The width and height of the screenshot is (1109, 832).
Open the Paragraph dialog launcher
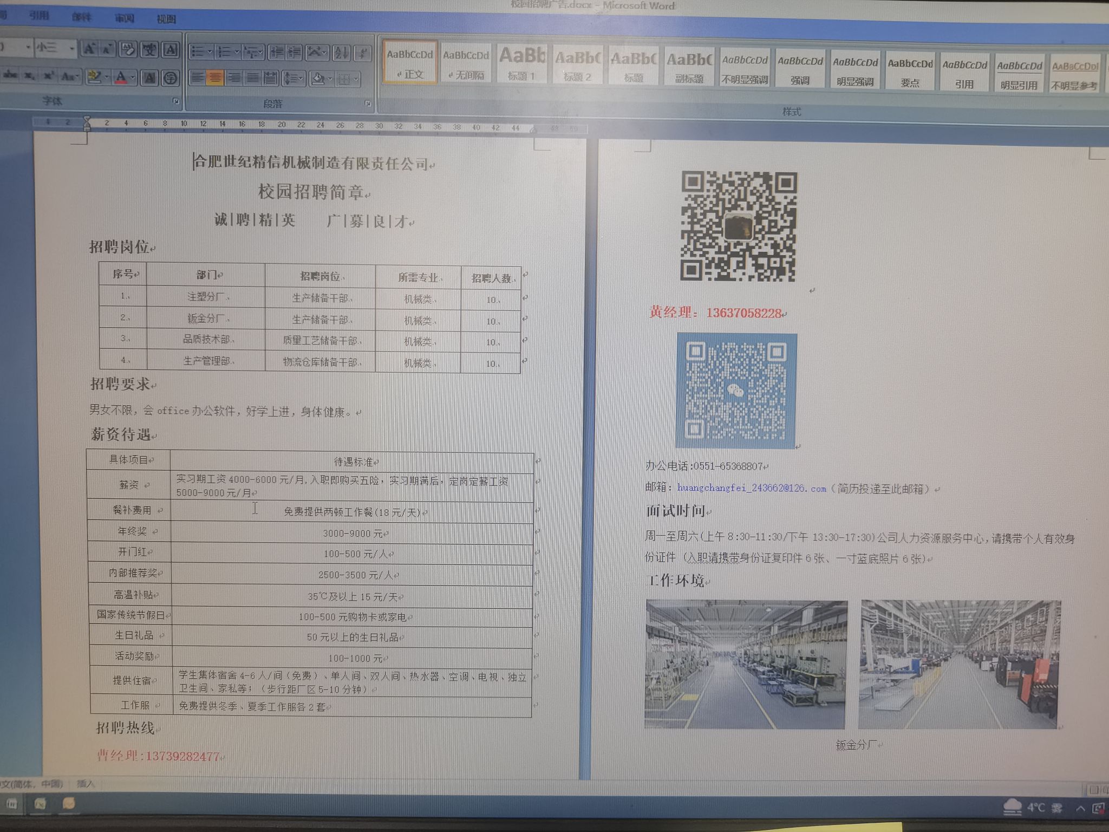(x=368, y=103)
